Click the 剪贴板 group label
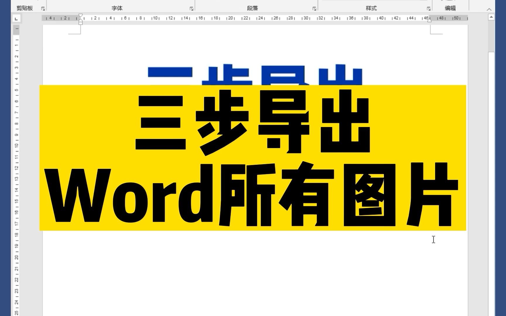 pos(25,8)
